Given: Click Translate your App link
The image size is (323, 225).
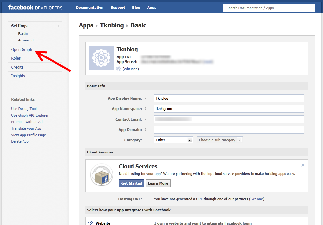Looking at the screenshot, I should pos(26,128).
